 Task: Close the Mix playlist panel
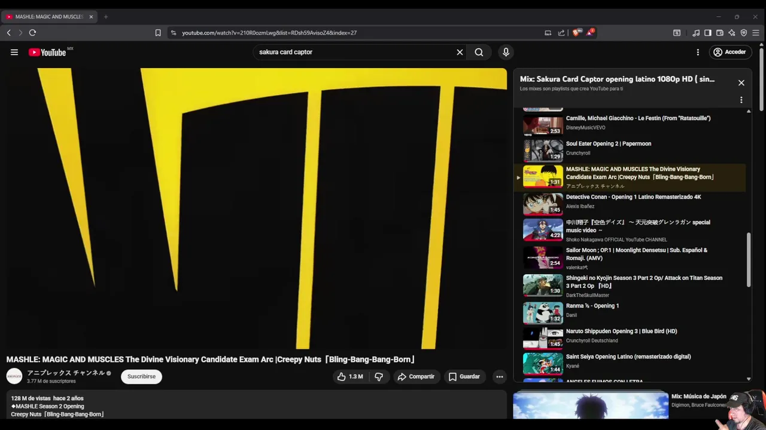pos(741,82)
